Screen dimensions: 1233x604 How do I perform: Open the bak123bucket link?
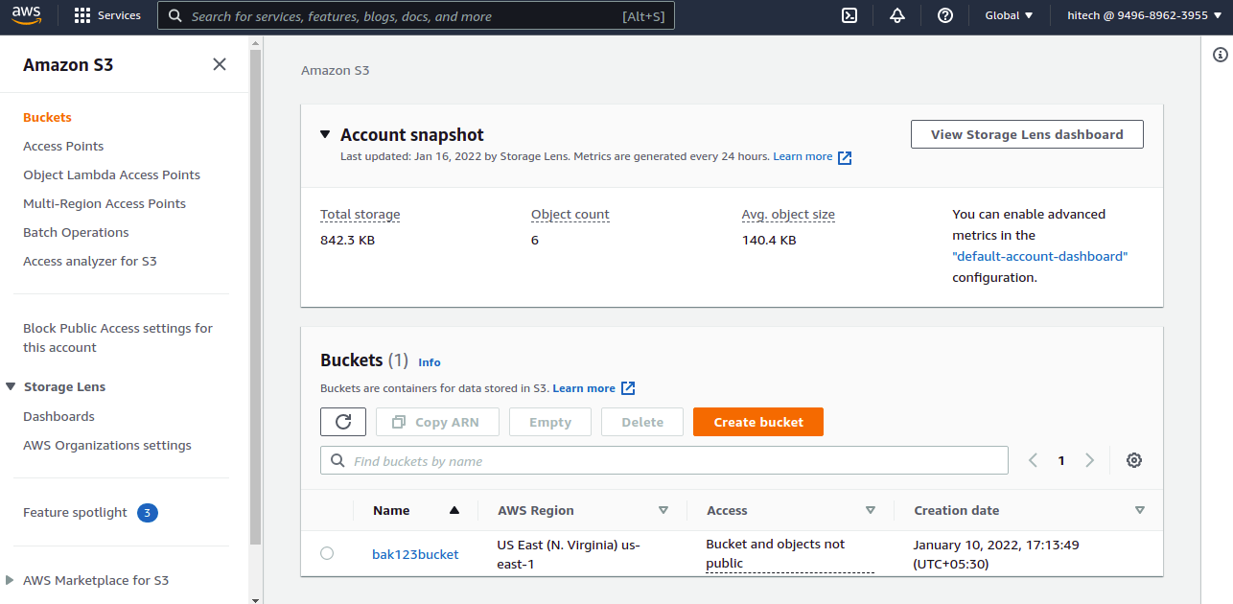tap(415, 554)
